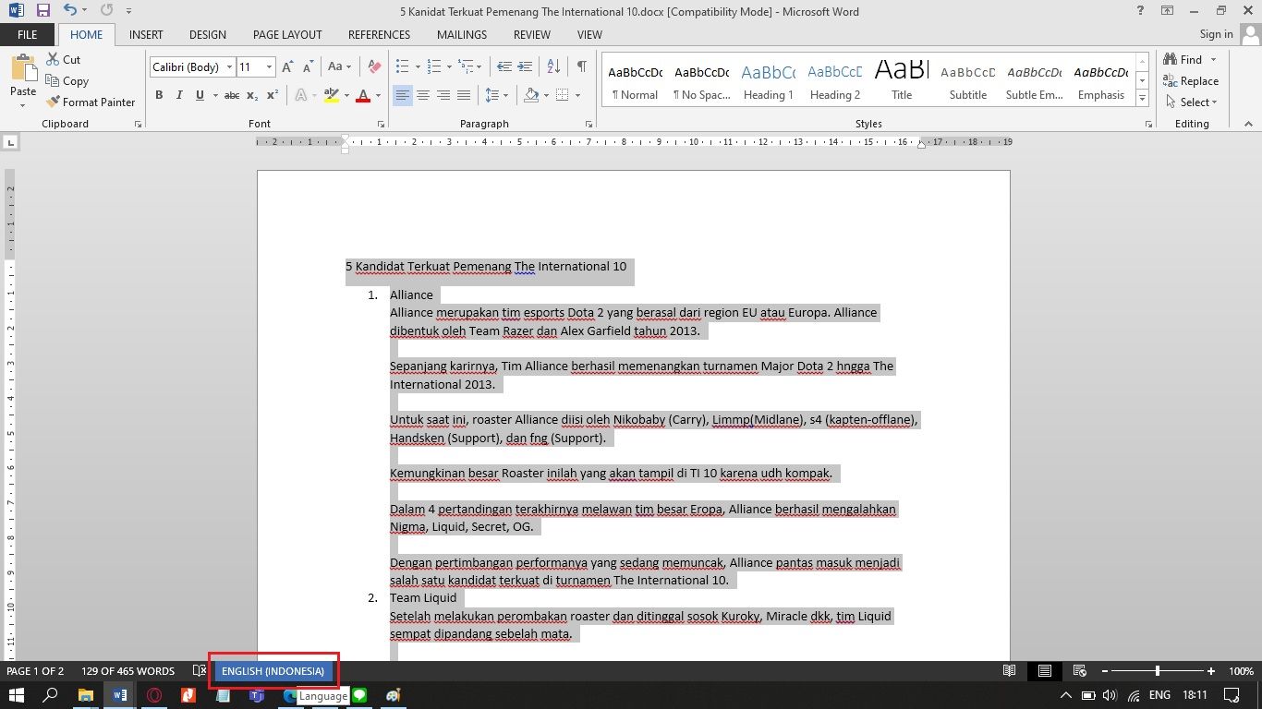1262x709 pixels.
Task: Open the Line and Paragraph Spacing menu
Action: coord(496,95)
